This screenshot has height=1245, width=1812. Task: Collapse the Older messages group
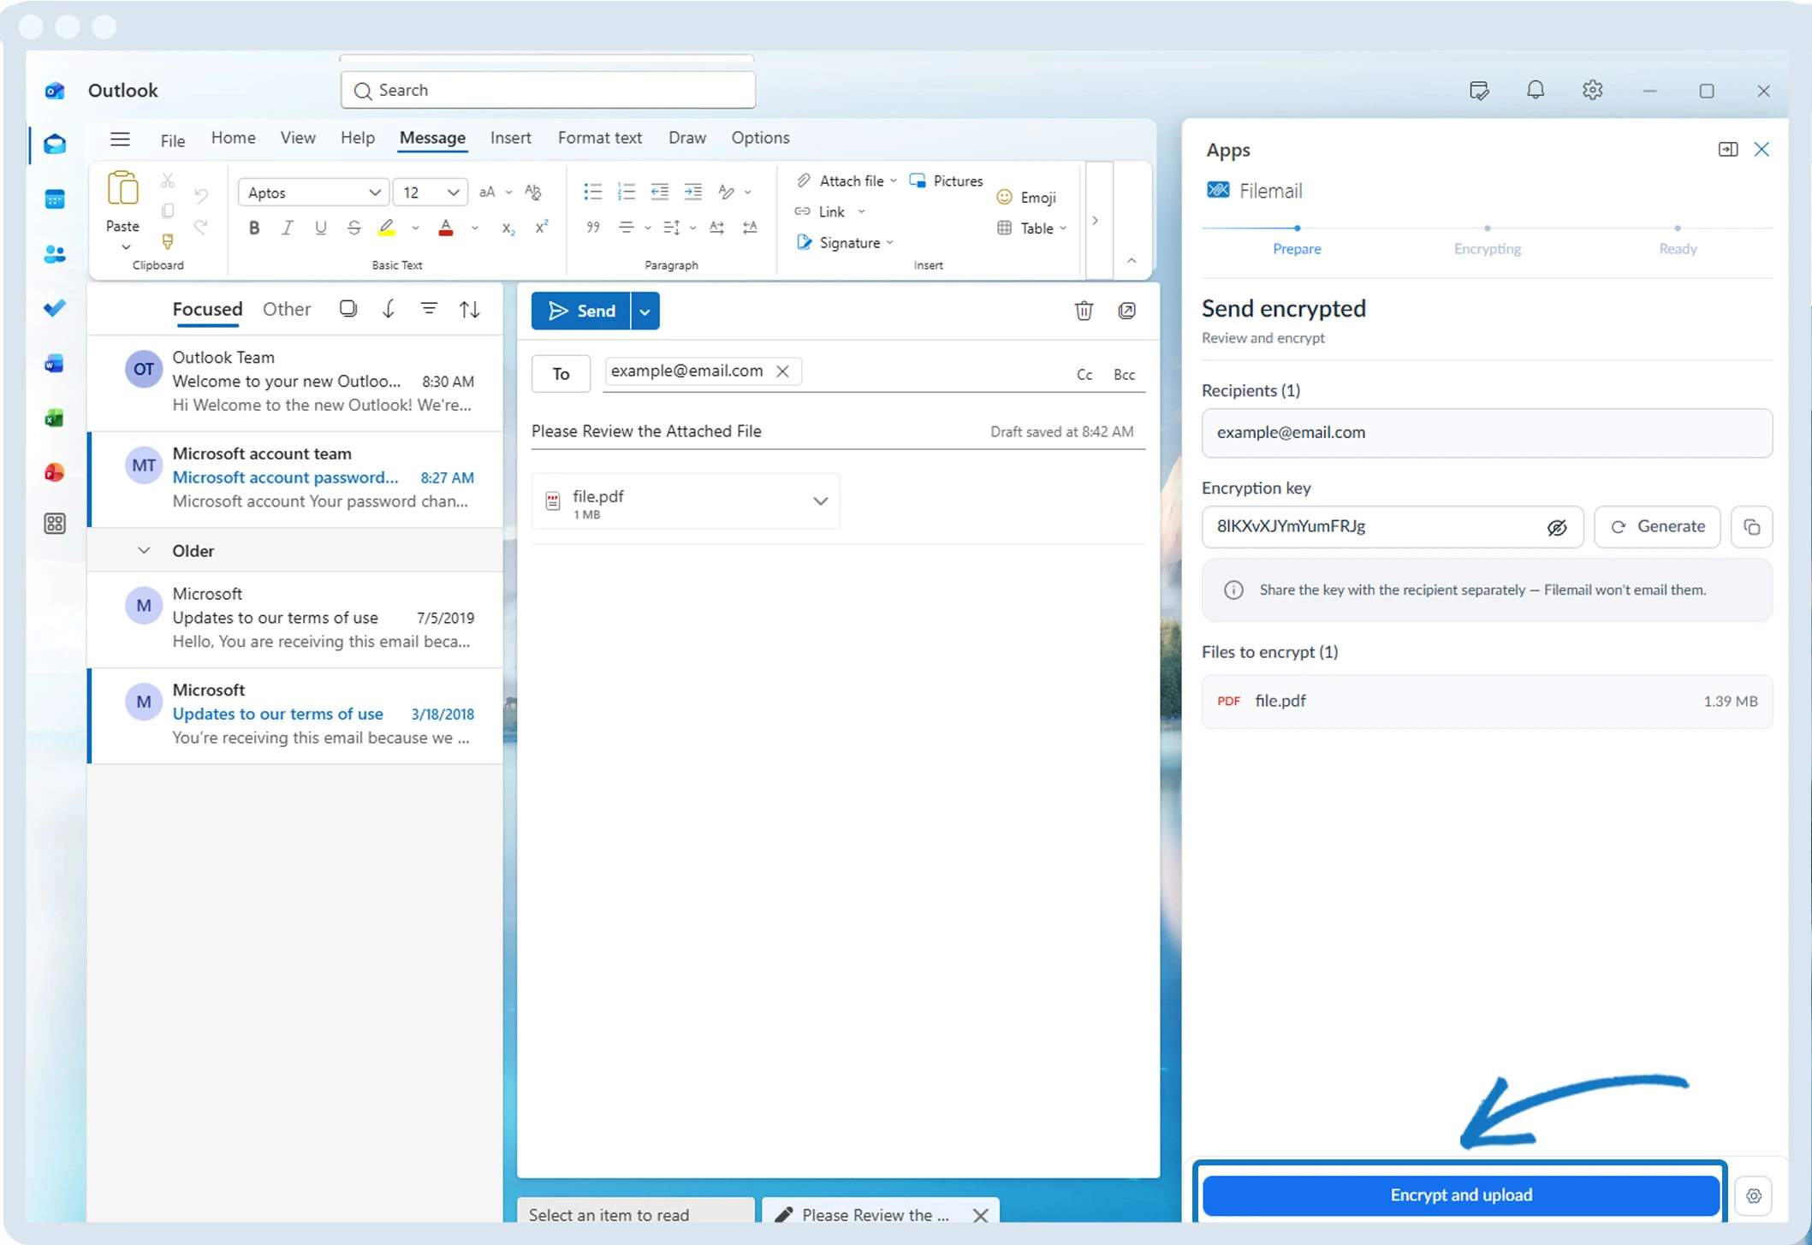[144, 550]
